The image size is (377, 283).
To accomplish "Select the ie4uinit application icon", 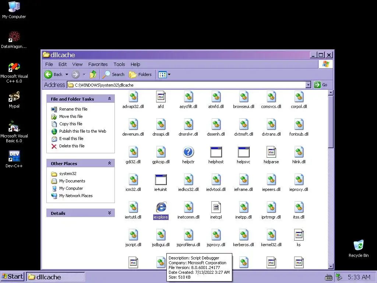I will [161, 180].
